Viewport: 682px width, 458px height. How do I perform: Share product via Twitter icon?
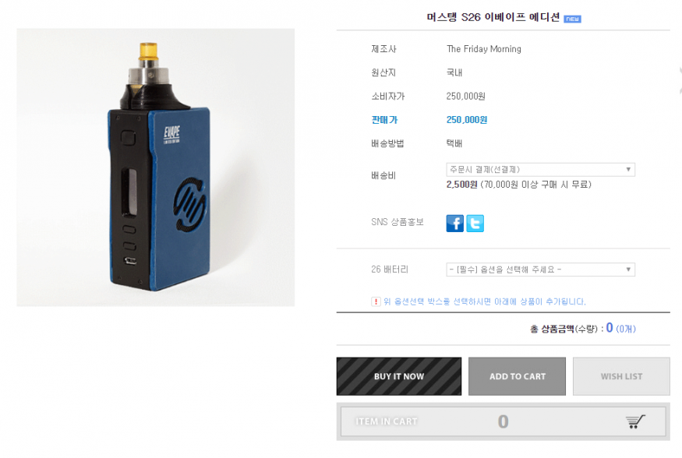(475, 224)
